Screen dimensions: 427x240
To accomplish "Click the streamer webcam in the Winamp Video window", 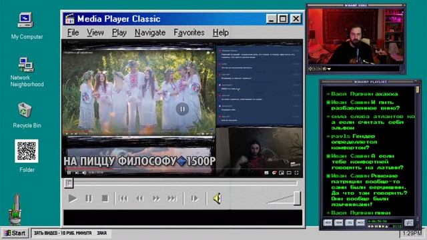I will (x=356, y=37).
